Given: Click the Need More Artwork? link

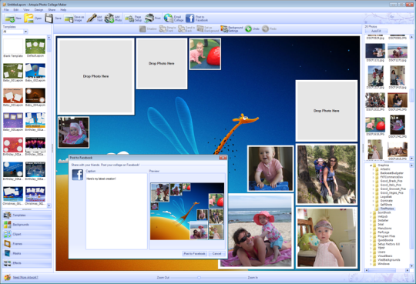Looking at the screenshot, I should 25,277.
